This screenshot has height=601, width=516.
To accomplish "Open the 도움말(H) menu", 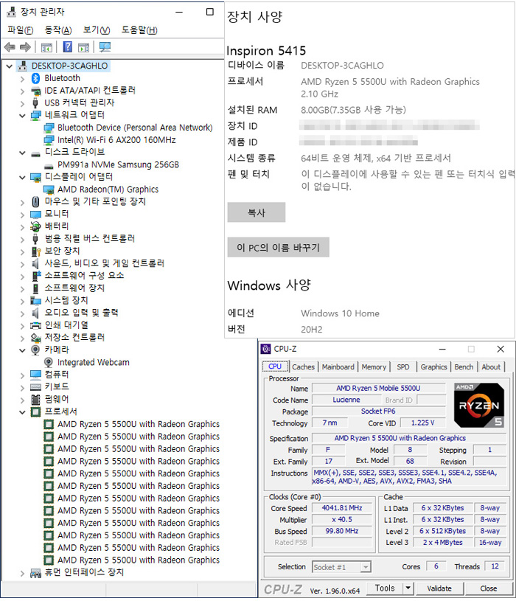I will tap(139, 30).
